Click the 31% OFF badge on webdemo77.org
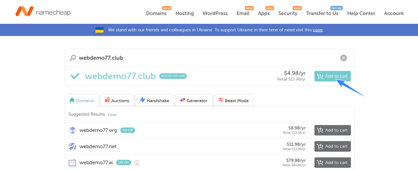Screen dimensions: 418x170 point(128,130)
